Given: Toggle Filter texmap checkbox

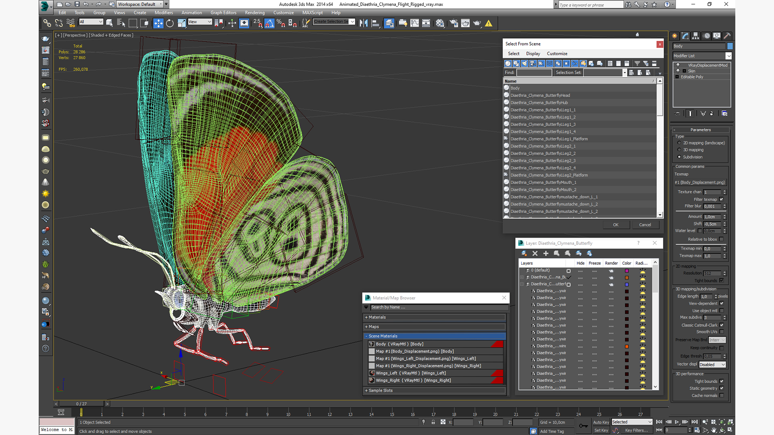Looking at the screenshot, I should click(x=722, y=199).
